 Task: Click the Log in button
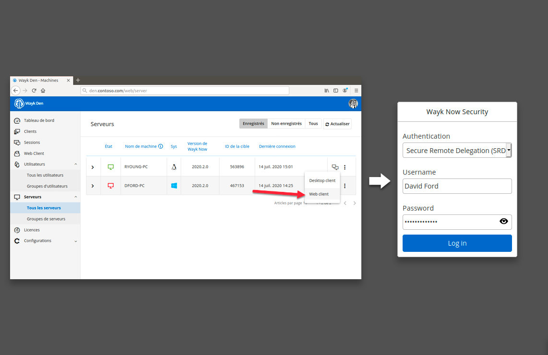(457, 243)
